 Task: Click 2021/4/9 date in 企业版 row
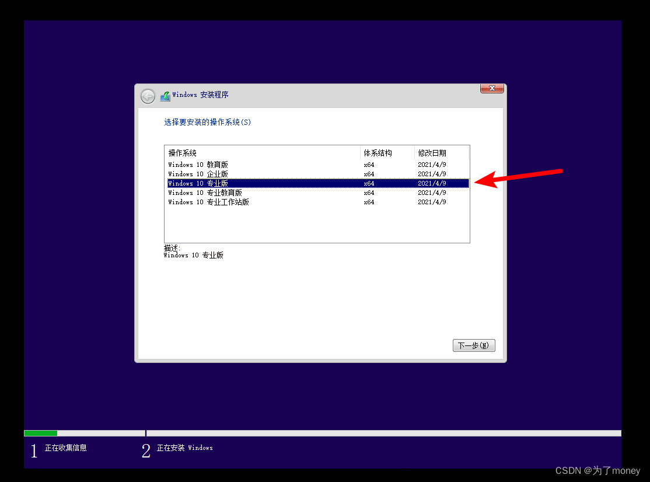tap(432, 174)
